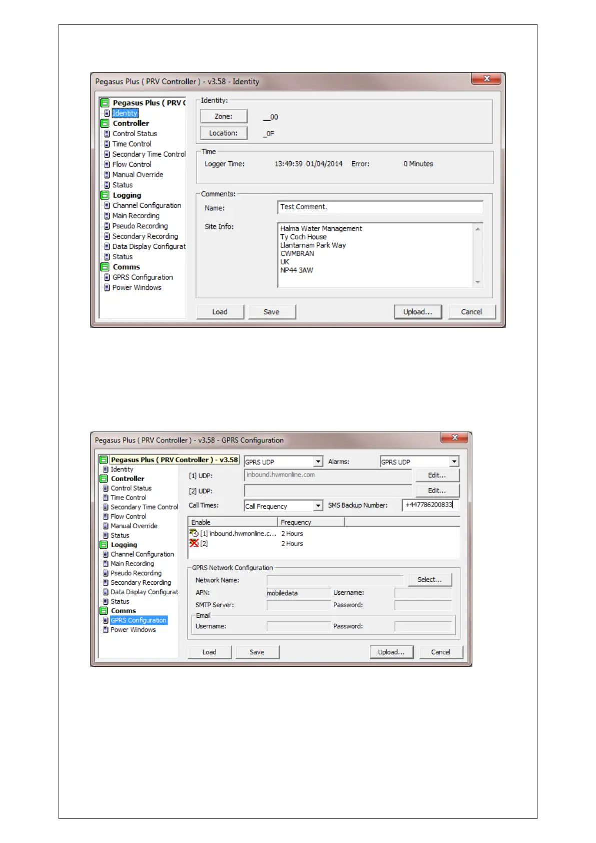Viewport: 596px width, 843px height.
Task: Click Upload... in the Identity window
Action: 418,312
